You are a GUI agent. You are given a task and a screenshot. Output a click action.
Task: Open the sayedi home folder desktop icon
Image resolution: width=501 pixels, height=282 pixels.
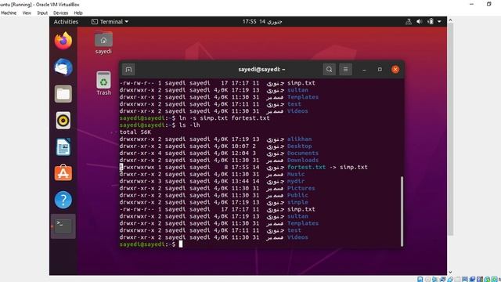click(103, 42)
